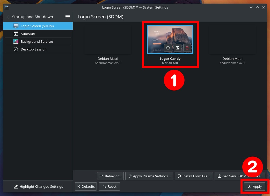Image resolution: width=270 pixels, height=196 pixels.
Task: Open the hamburger menu in sidebar header
Action: [68, 17]
